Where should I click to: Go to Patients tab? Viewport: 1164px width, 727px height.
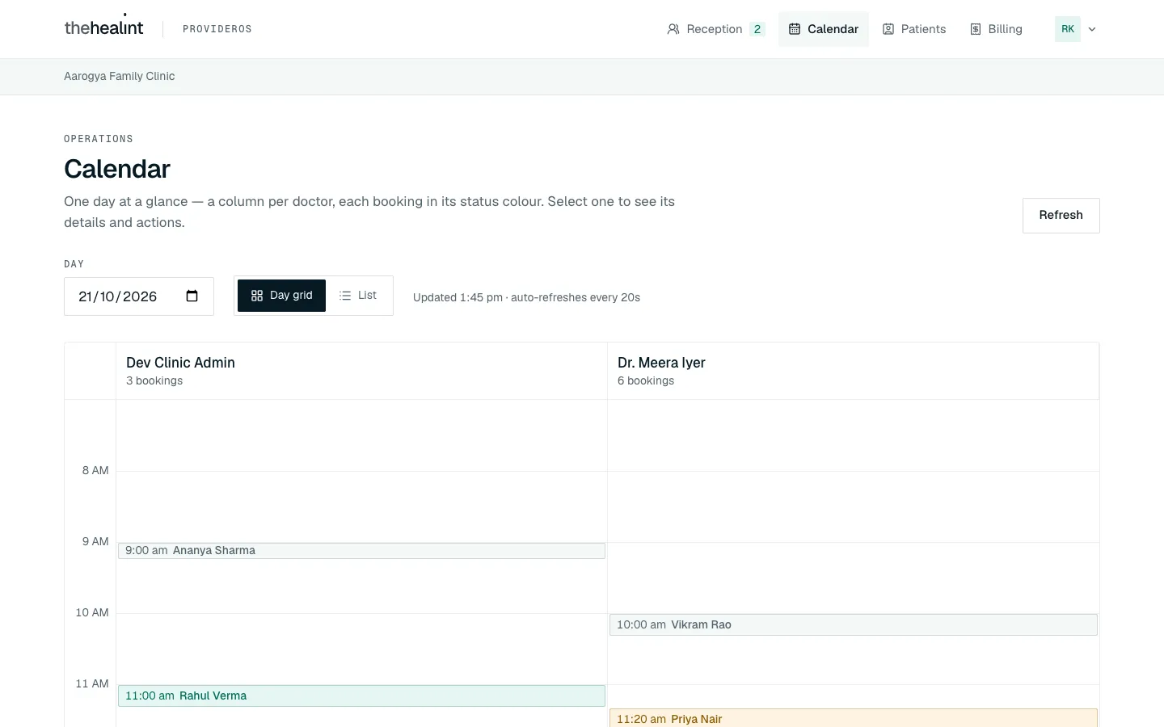point(914,29)
